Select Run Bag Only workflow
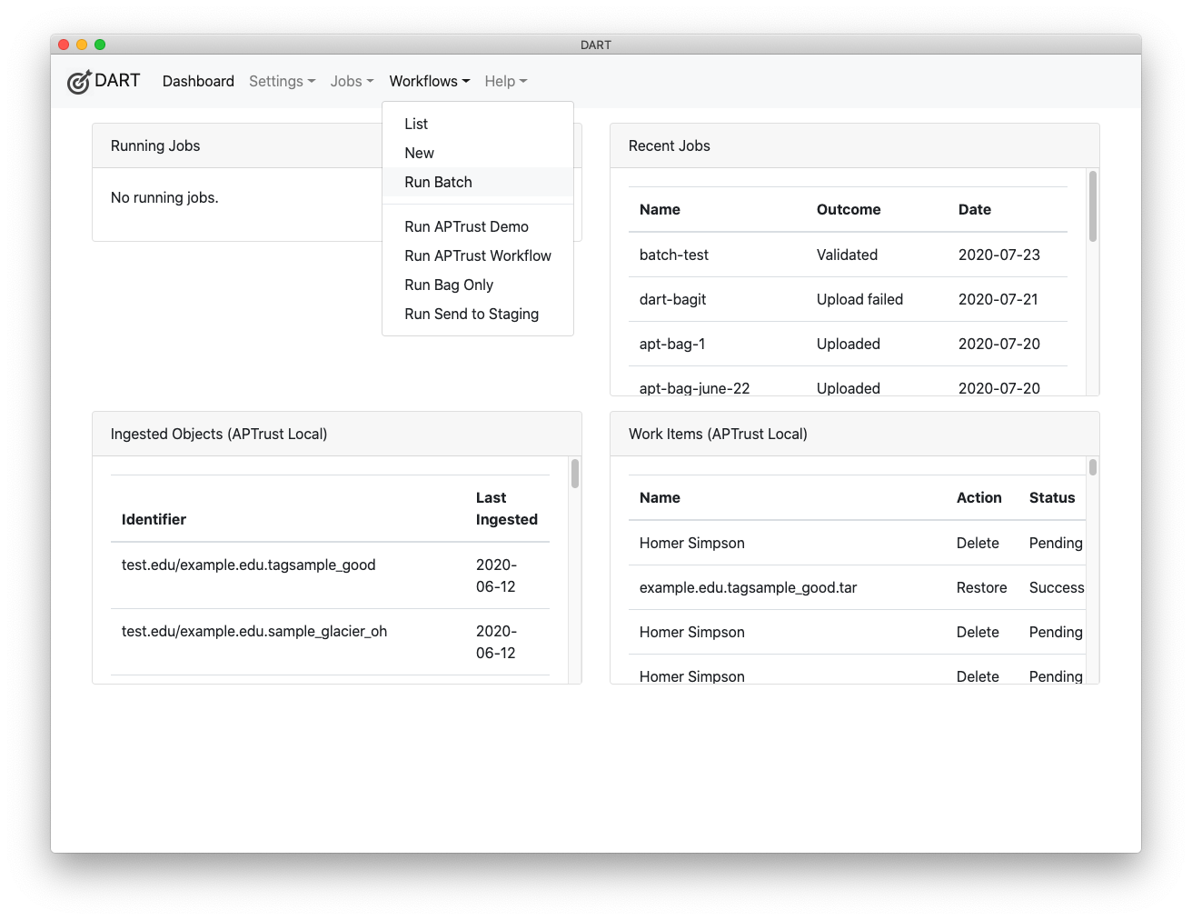The height and width of the screenshot is (920, 1192). pos(449,285)
